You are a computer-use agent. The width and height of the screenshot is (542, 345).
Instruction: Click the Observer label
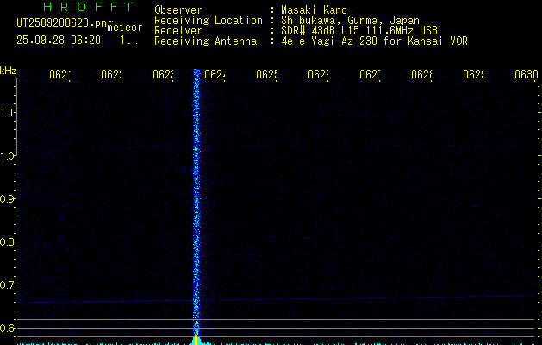tap(178, 10)
